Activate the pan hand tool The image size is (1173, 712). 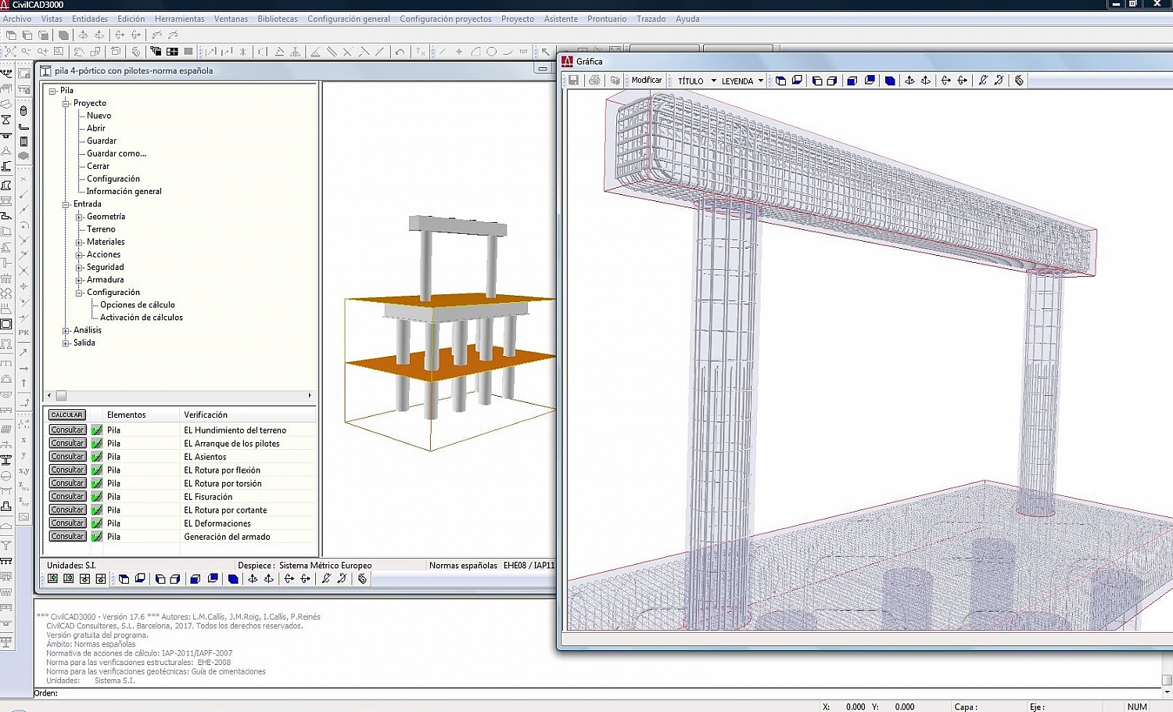[78, 52]
